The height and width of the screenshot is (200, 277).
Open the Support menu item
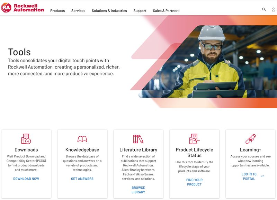tap(140, 11)
